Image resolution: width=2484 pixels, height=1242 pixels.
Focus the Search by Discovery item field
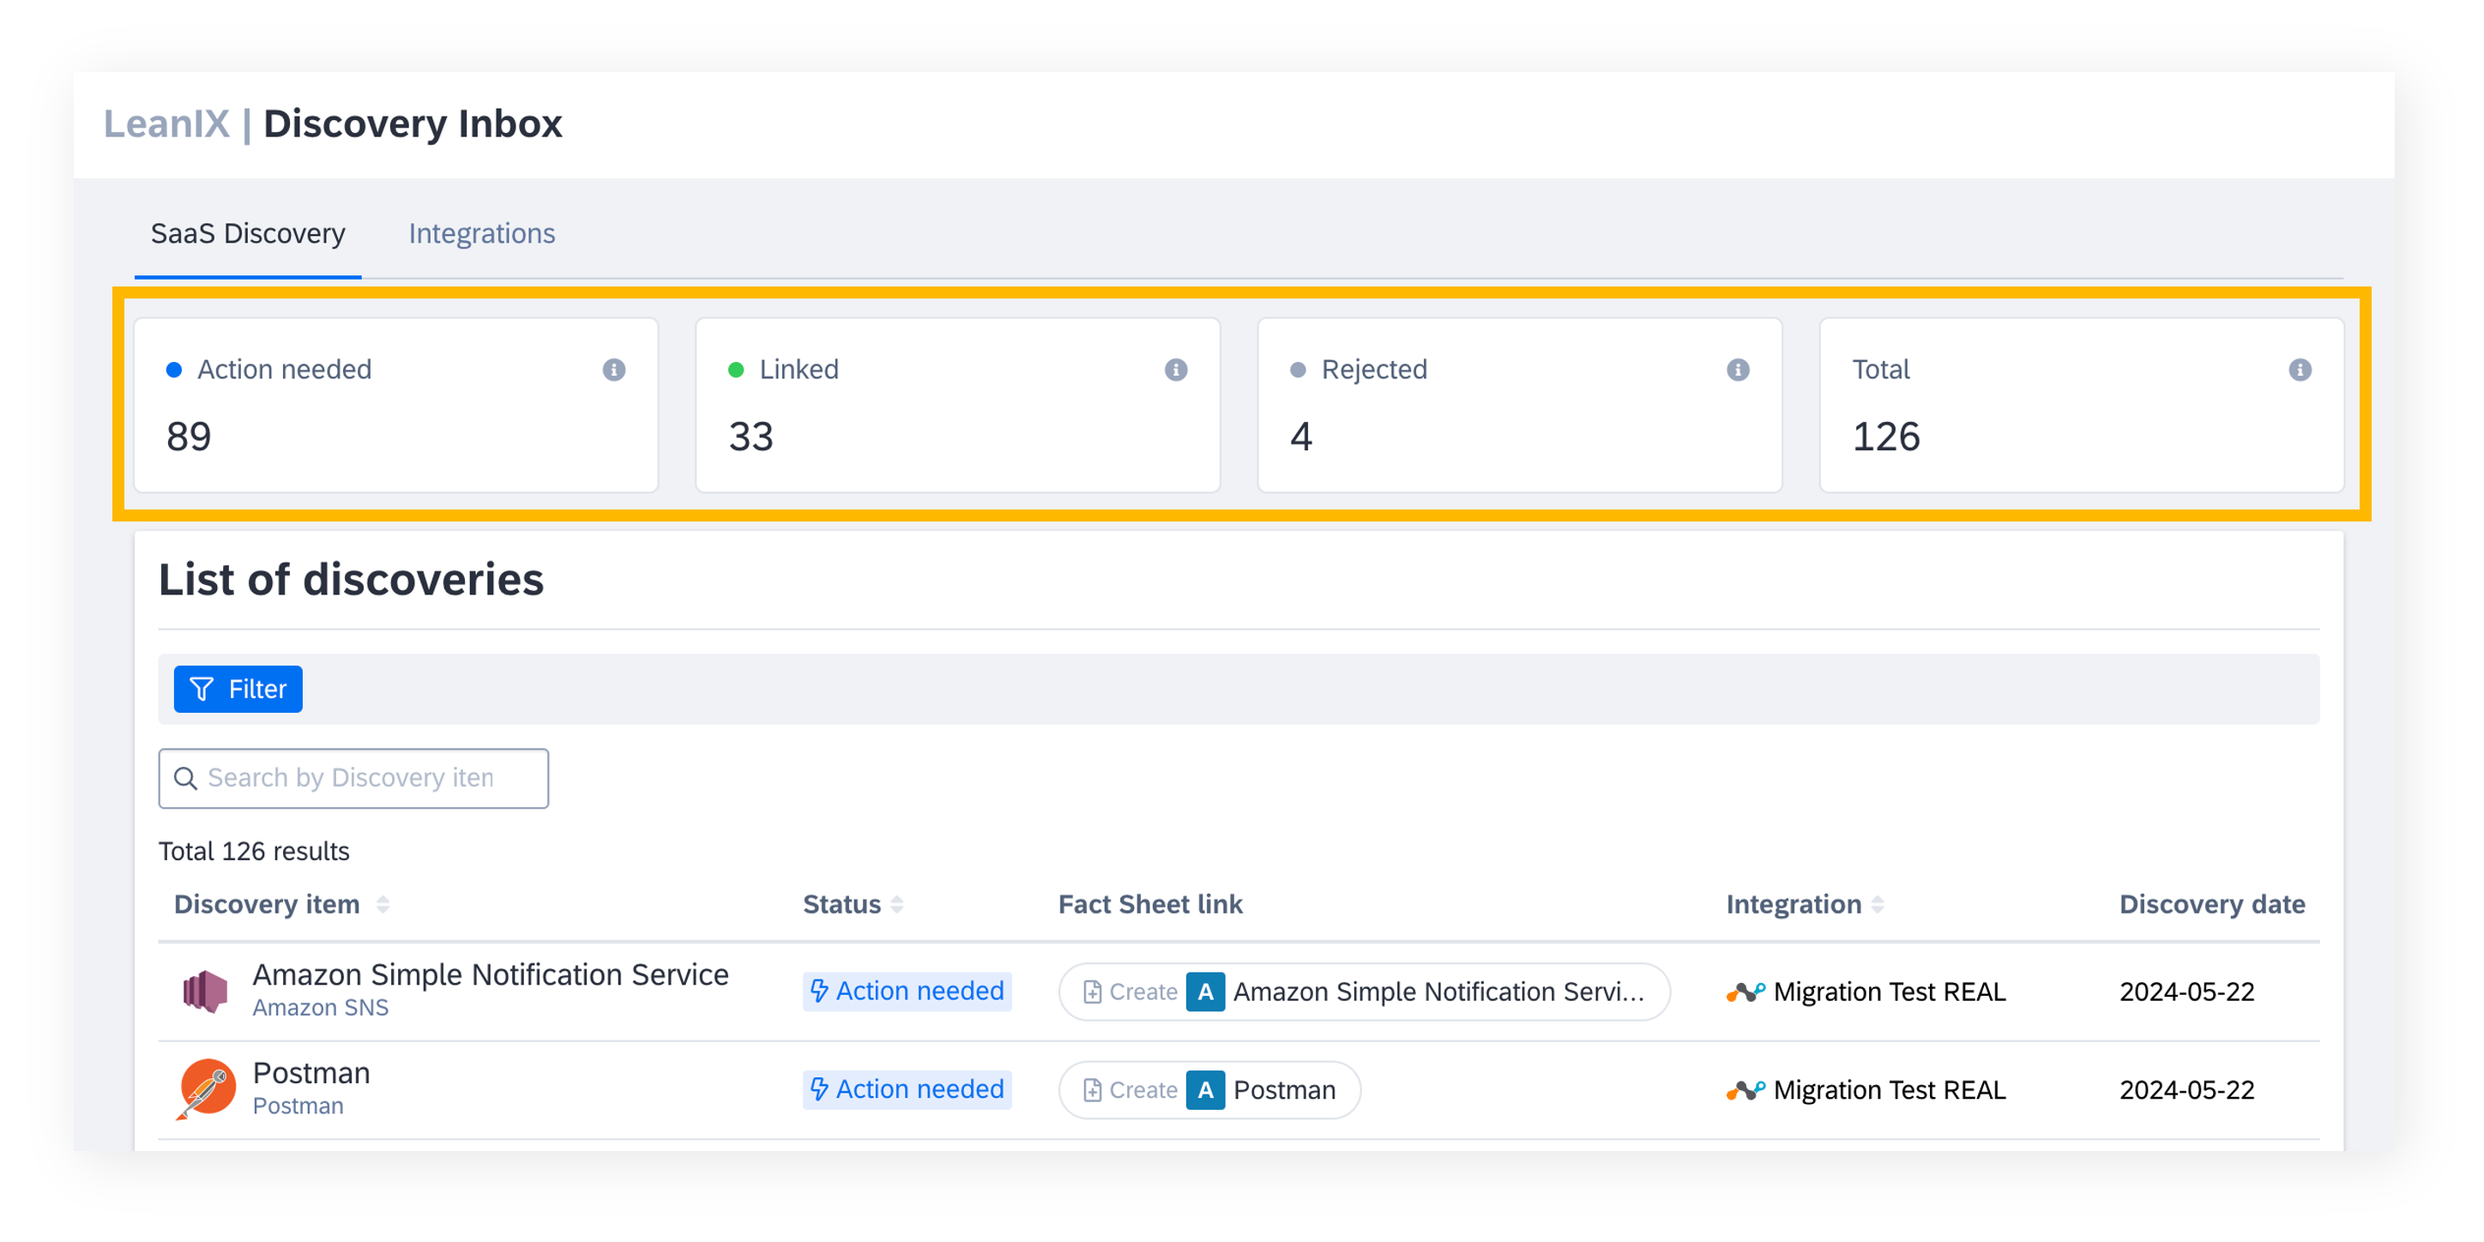[x=353, y=778]
